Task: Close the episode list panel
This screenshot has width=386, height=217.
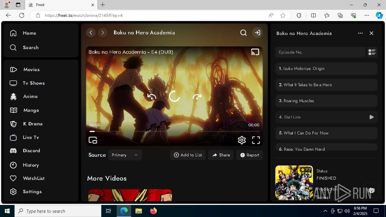Action: [372, 33]
